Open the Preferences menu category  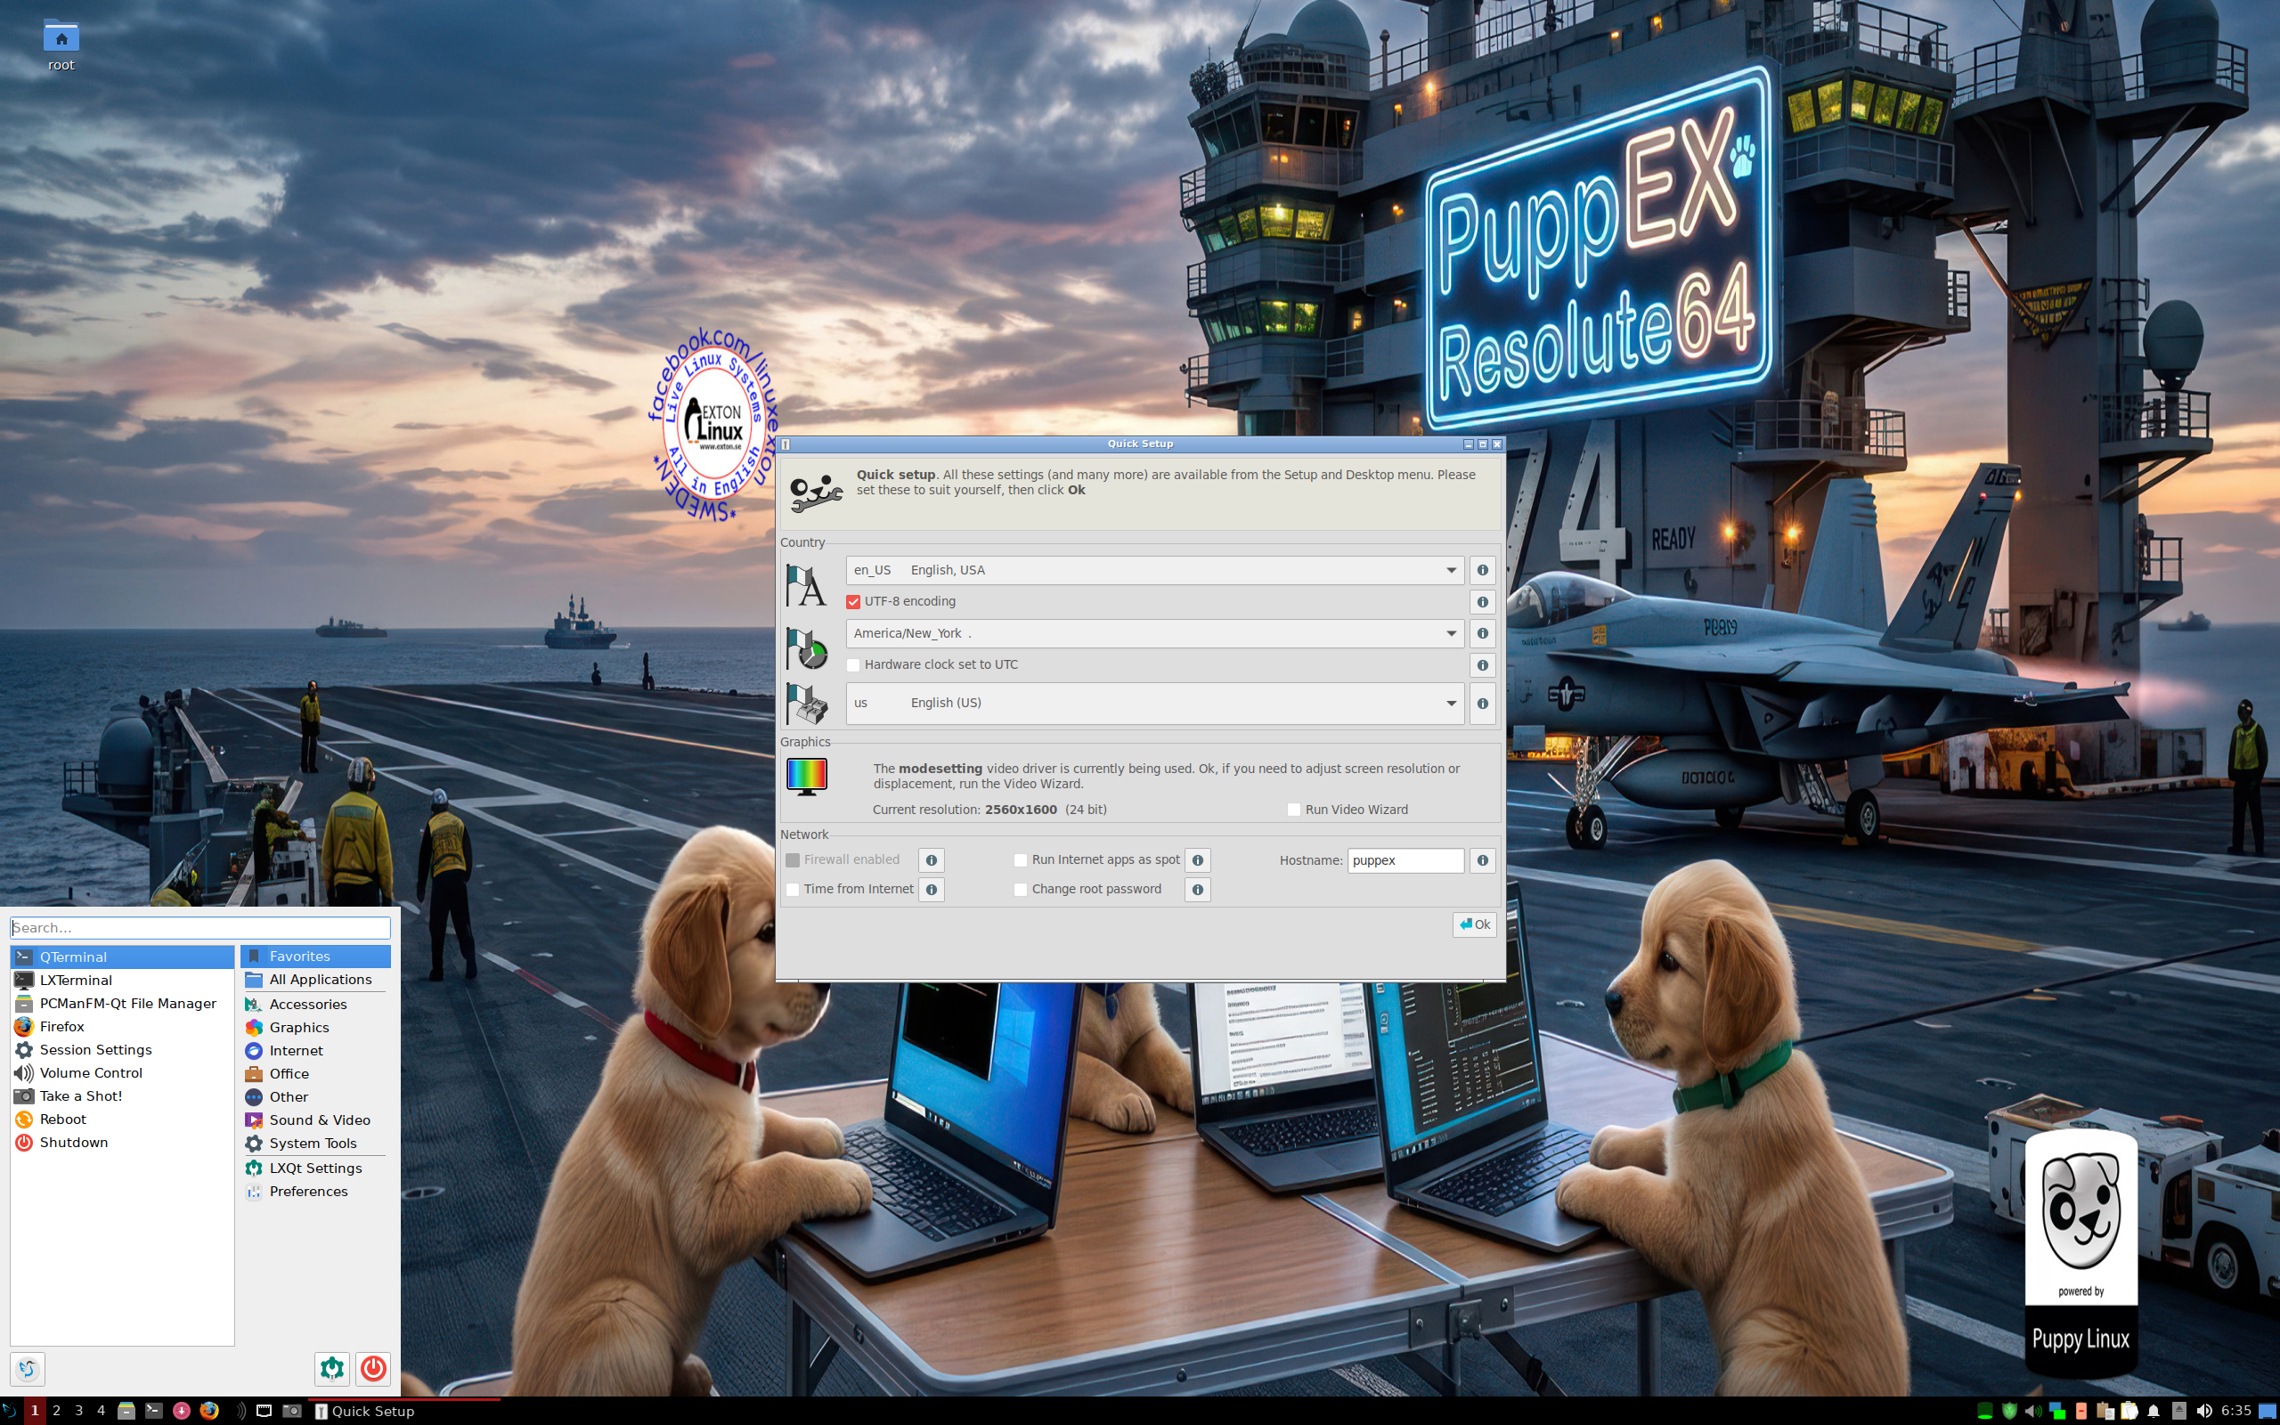(x=315, y=1193)
